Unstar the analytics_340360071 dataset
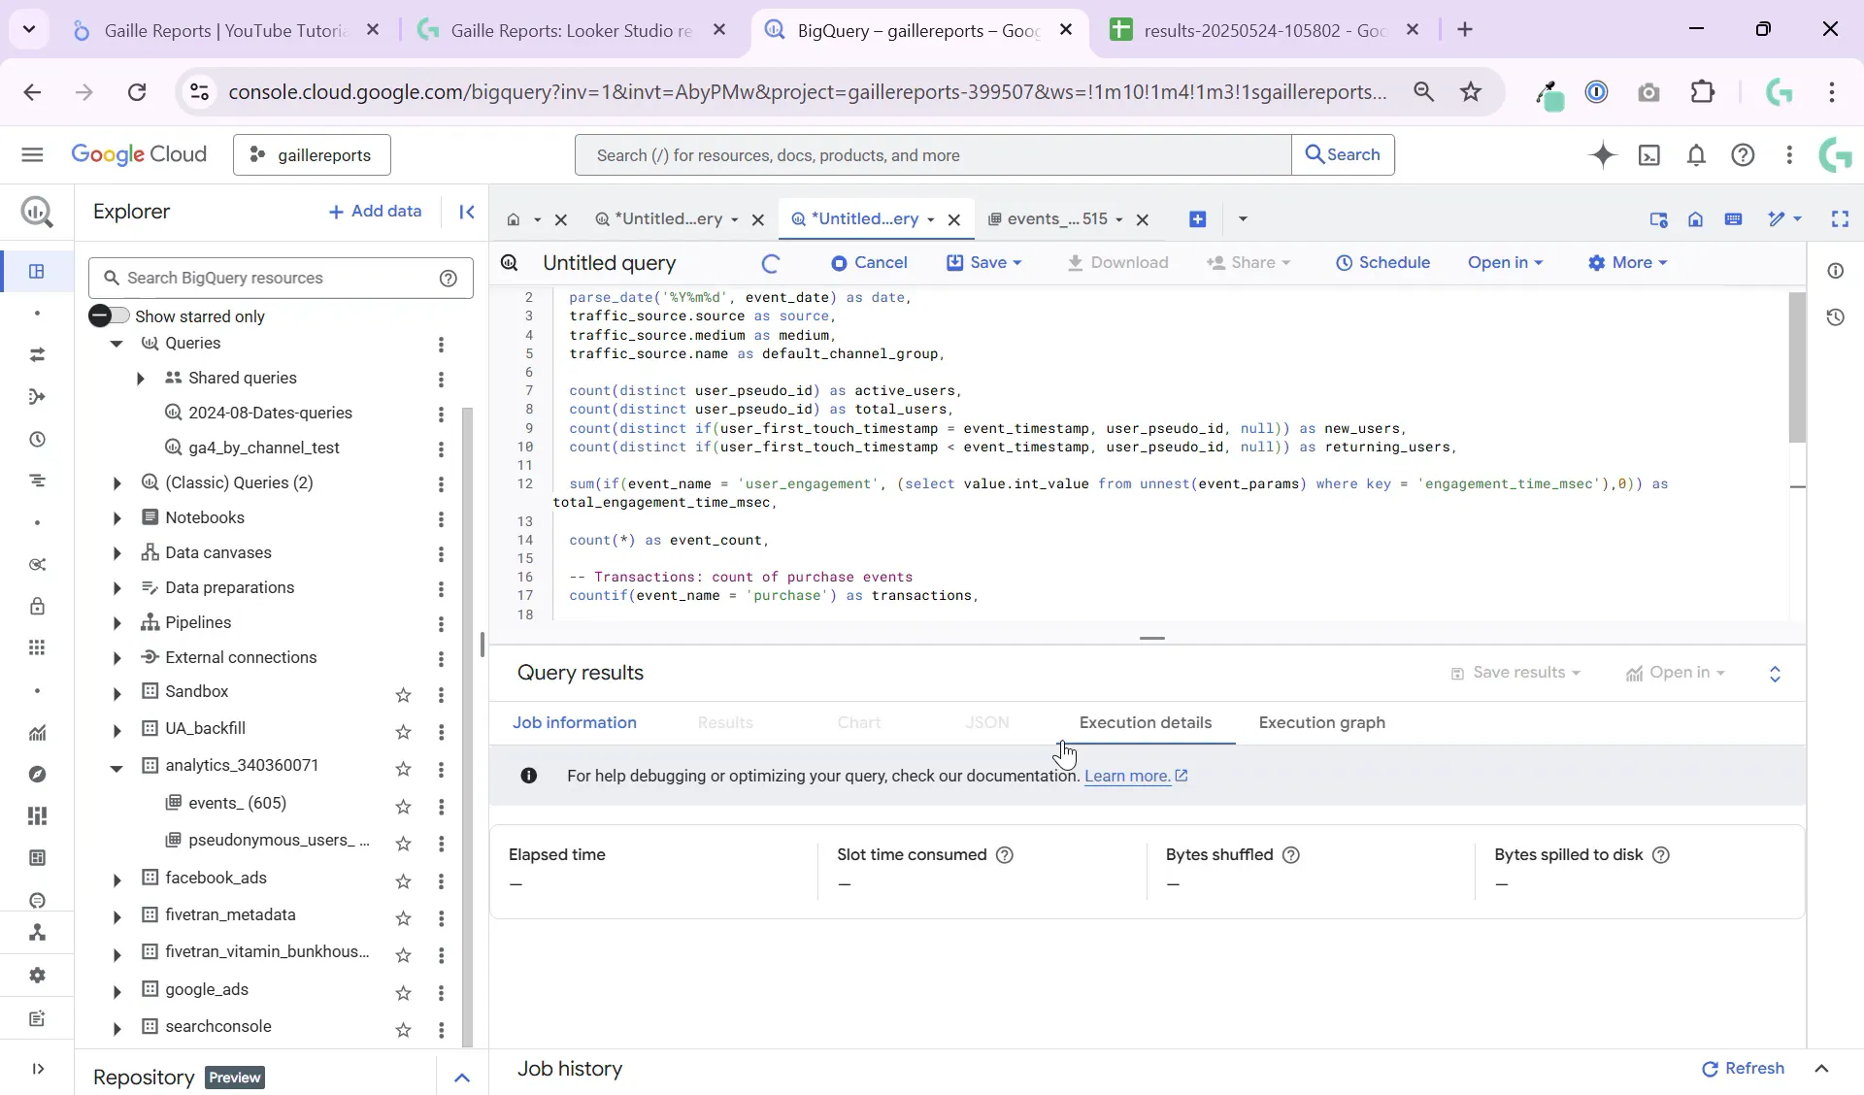This screenshot has width=1864, height=1095. 404,769
